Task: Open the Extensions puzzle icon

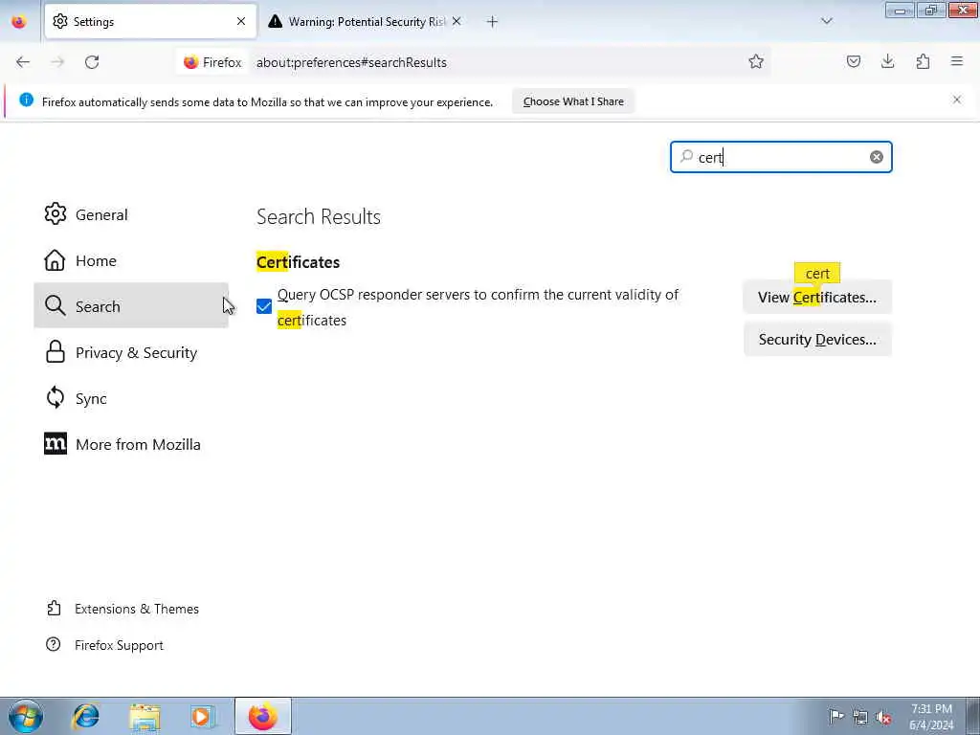Action: click(923, 61)
